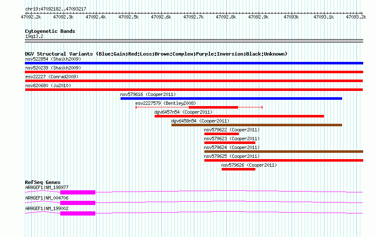Select the red nsv579625 loss bar
375x237 pixels.
coord(284,160)
